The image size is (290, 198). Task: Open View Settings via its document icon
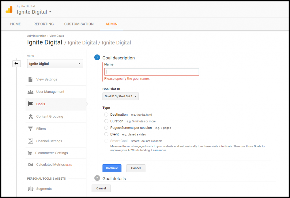click(30, 79)
